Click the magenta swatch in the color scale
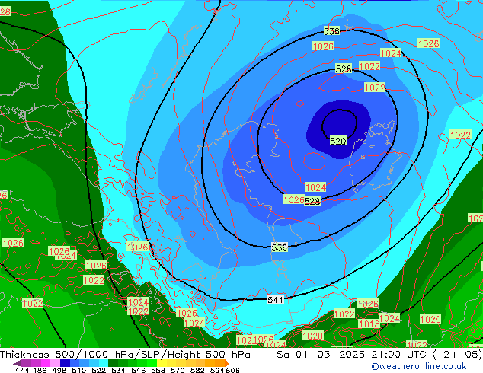 click(x=46, y=362)
